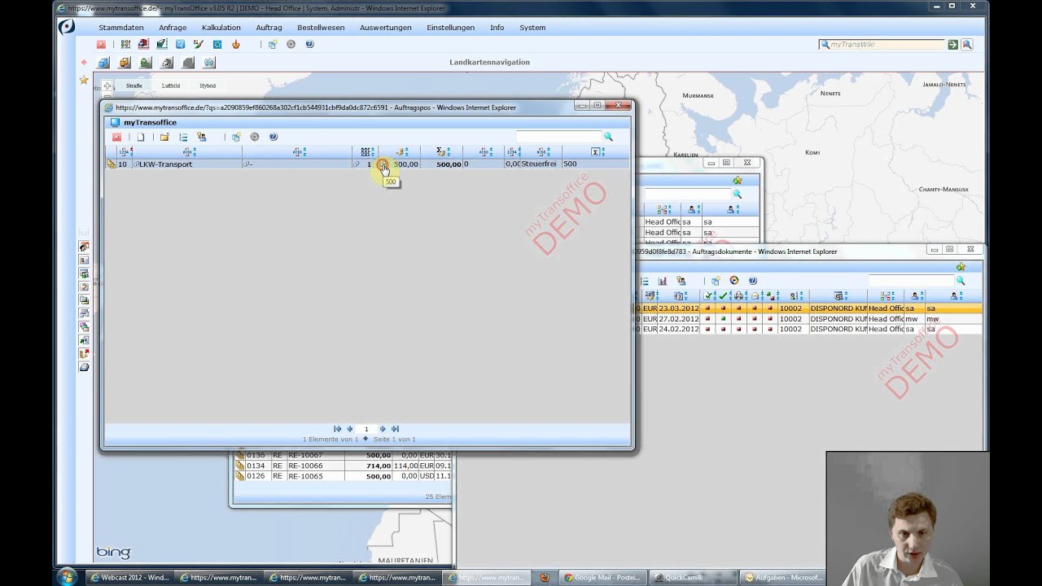Screen dimensions: 1042x586
Task: Create new document in Auftragspos toolbar
Action: (141, 137)
